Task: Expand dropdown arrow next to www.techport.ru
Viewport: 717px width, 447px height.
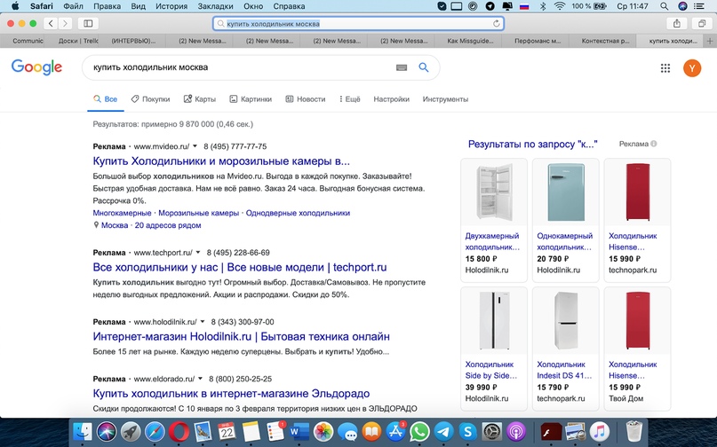Action: coord(198,252)
